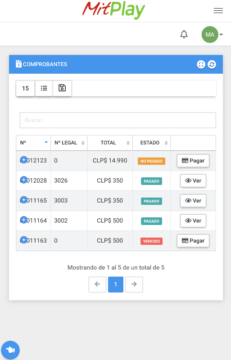The width and height of the screenshot is (231, 360).
Task: Open the 15 rows-per-page selector
Action: (x=26, y=88)
